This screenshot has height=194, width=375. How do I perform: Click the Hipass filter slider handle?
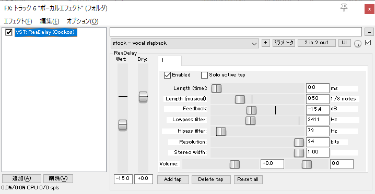pyautogui.click(x=221, y=132)
